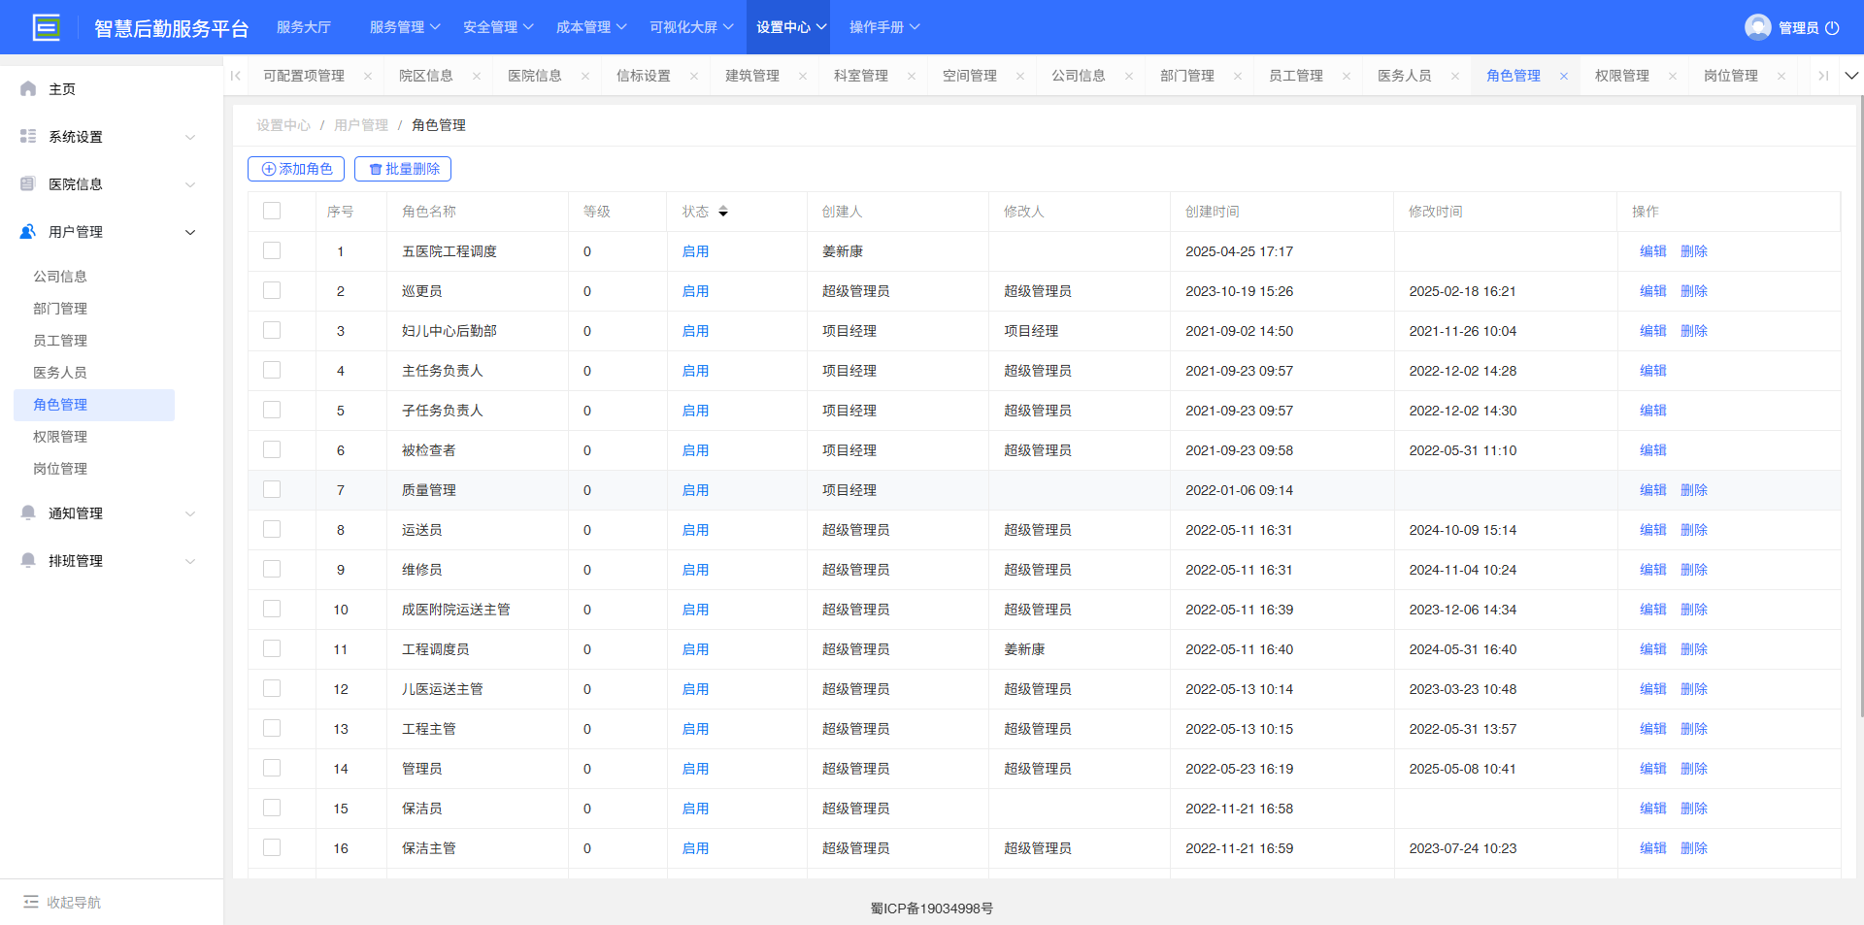
Task: Close the 院区信息 tab
Action: pos(477,76)
